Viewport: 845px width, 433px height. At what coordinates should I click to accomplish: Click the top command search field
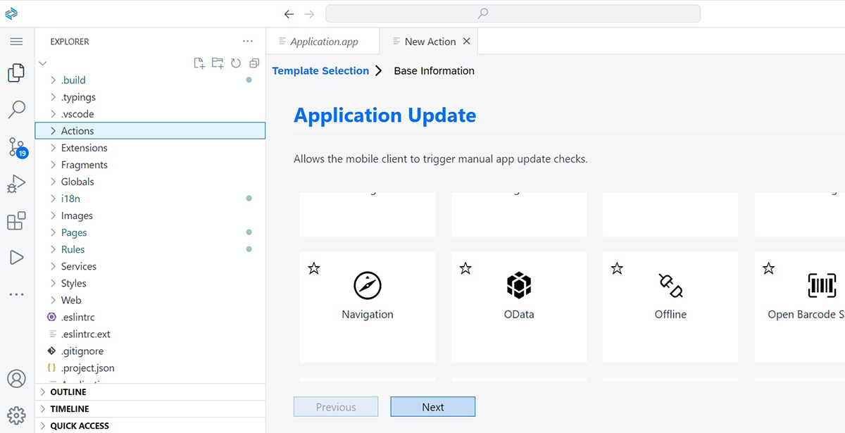513,13
